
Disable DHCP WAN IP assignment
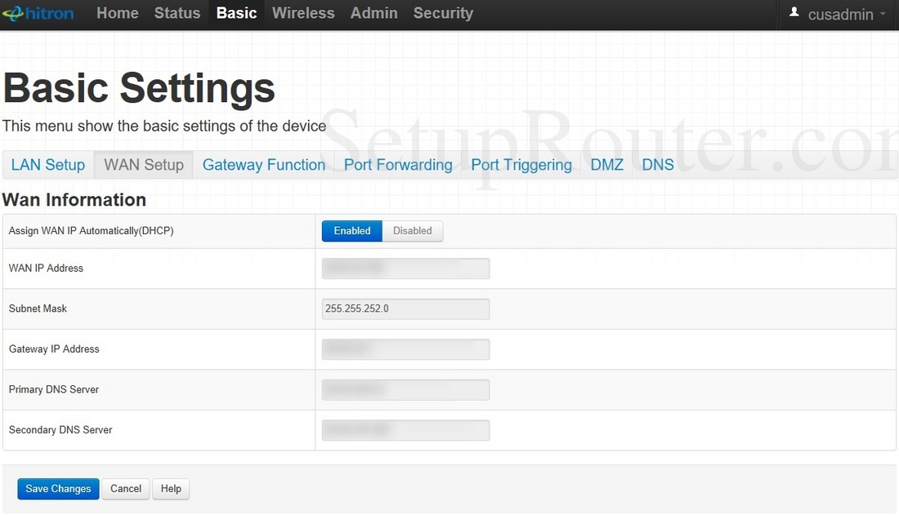[x=412, y=231]
